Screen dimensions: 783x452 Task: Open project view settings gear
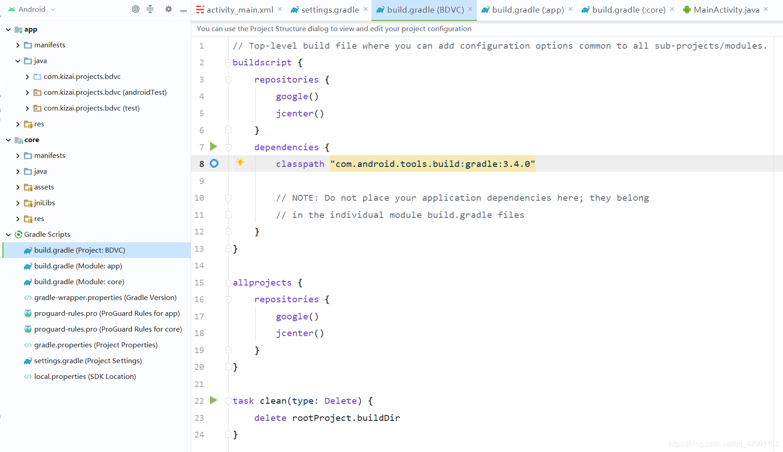pyautogui.click(x=169, y=9)
